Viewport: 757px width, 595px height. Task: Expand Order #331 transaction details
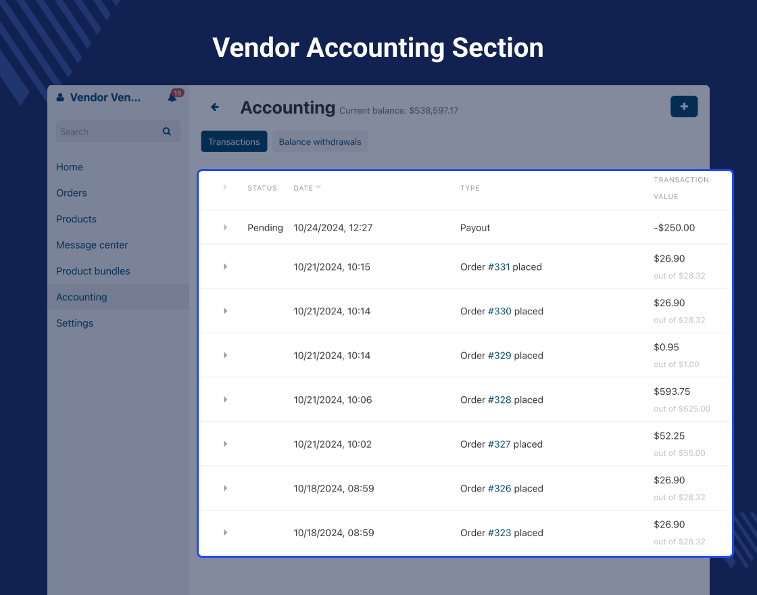(225, 267)
